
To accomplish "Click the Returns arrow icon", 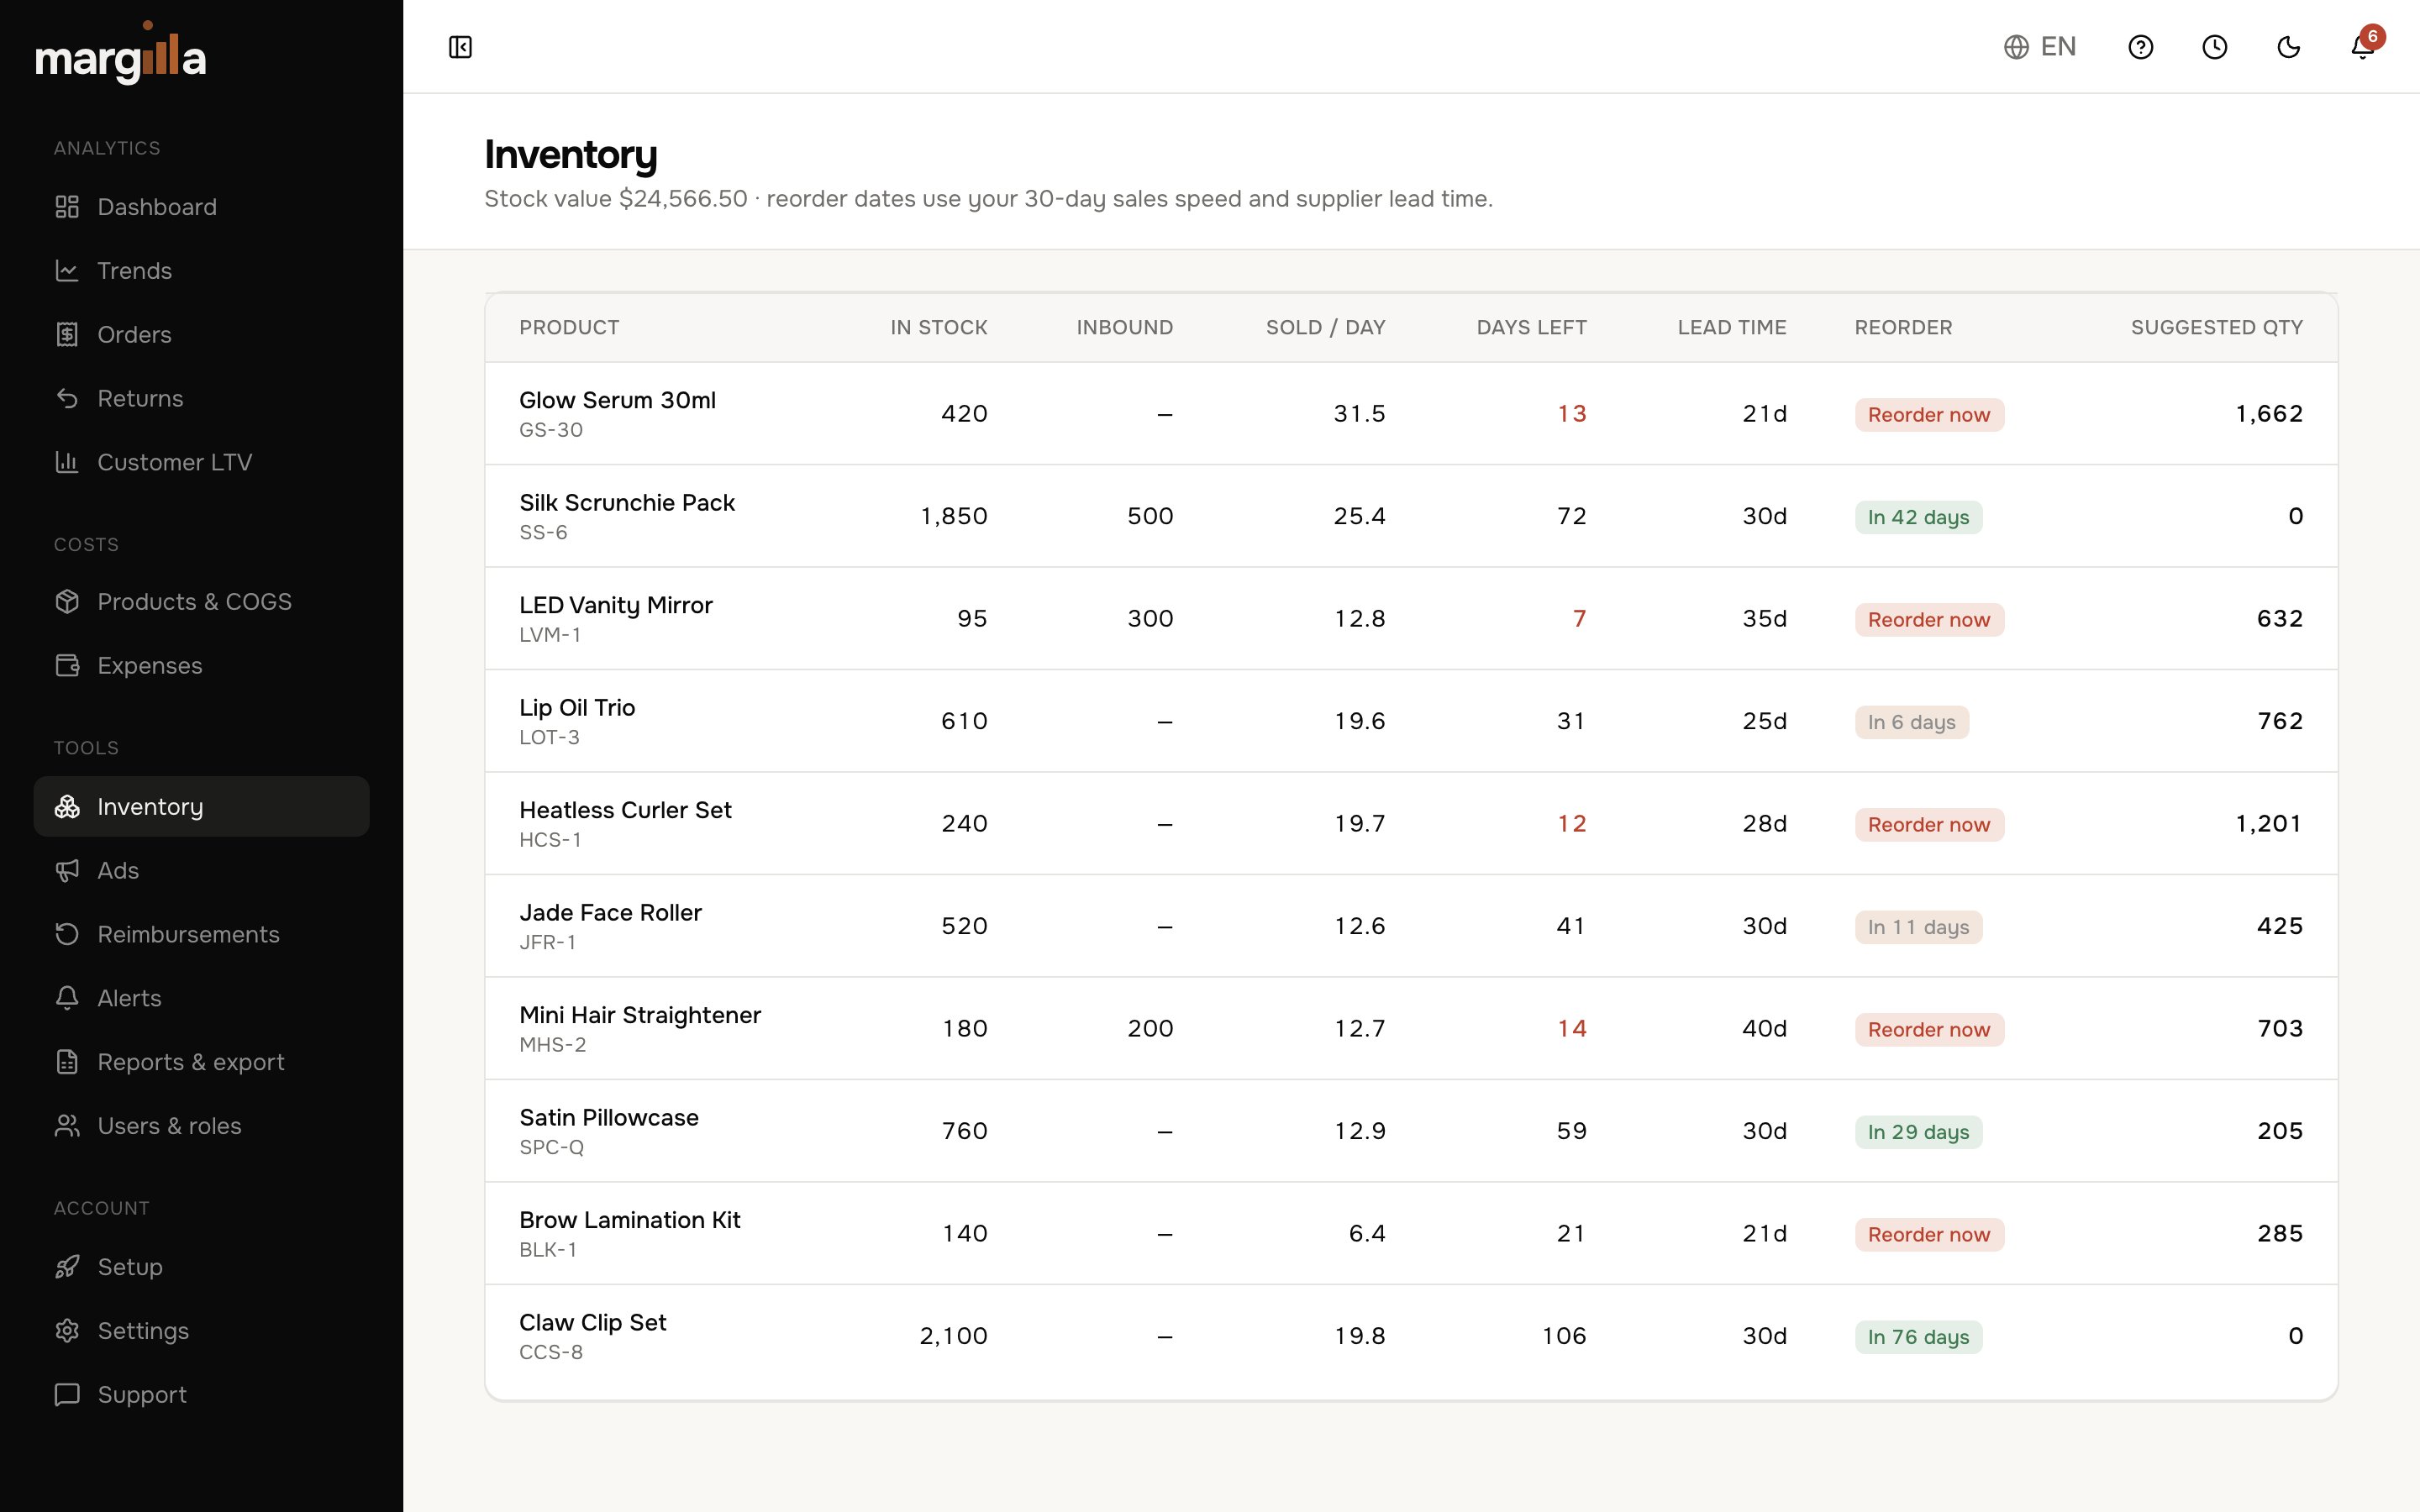I will tap(67, 399).
